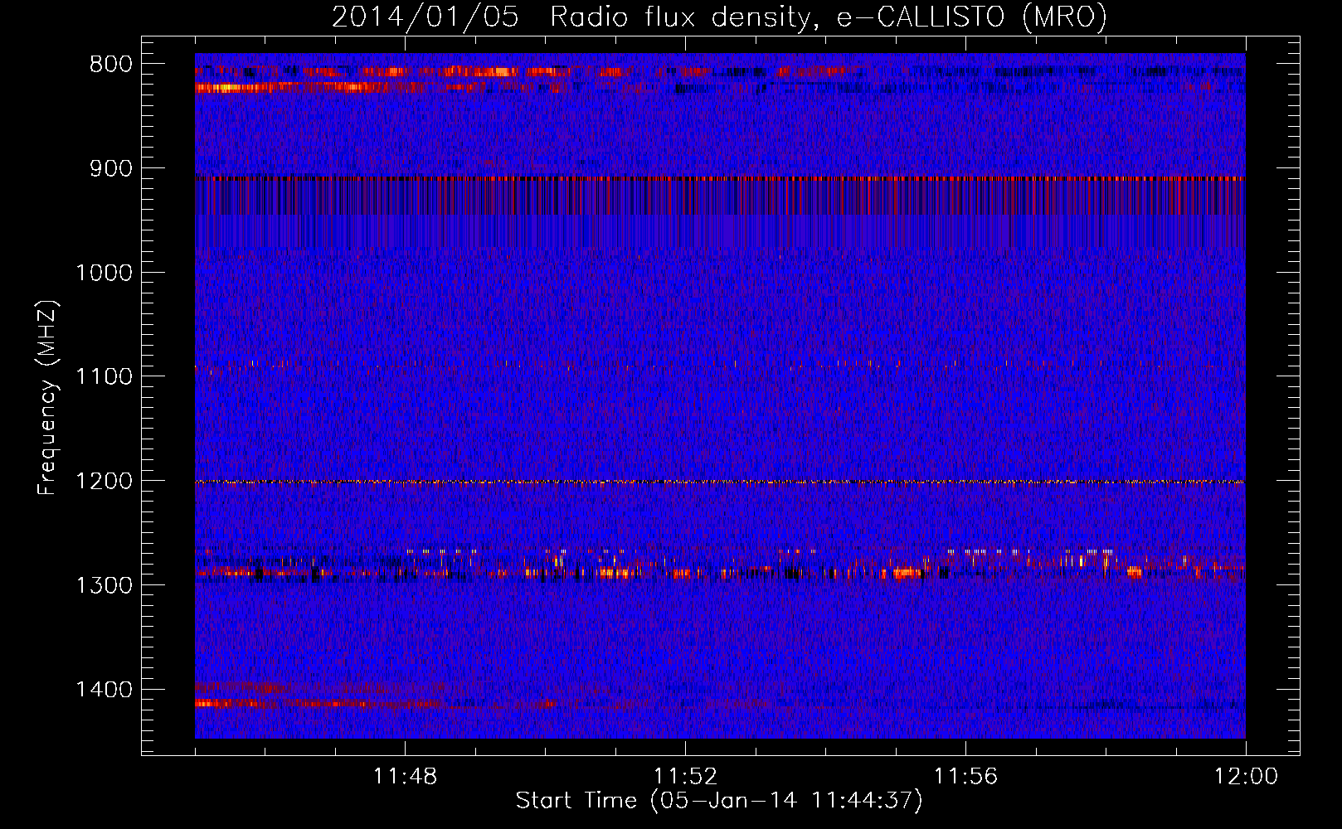Click the 12:00 time tick label
Screen dimensions: 1342x829
click(1246, 777)
